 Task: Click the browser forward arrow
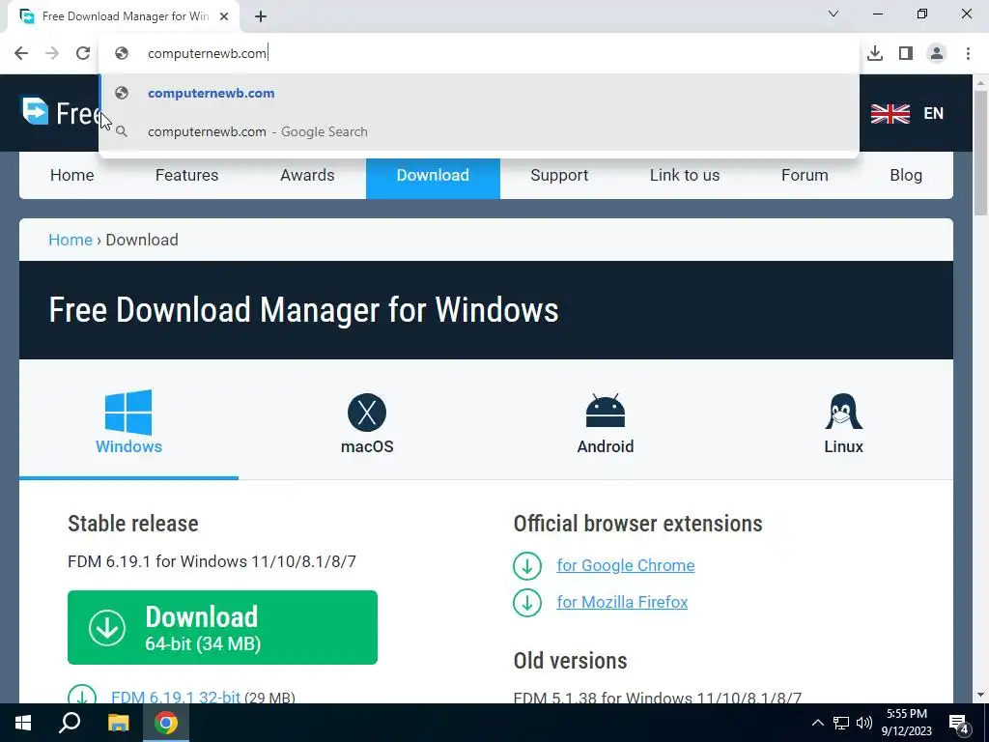pos(52,53)
